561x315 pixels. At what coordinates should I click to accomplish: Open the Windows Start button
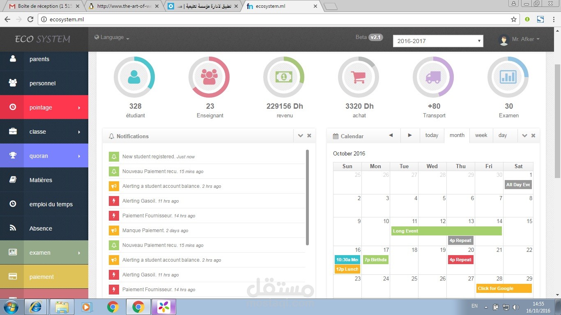tap(11, 307)
